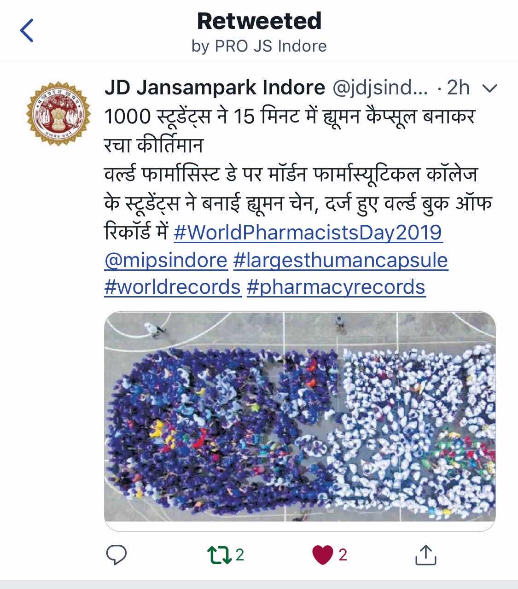Open the #largesthumancapsule hashtag
518x589 pixels.
(x=341, y=260)
